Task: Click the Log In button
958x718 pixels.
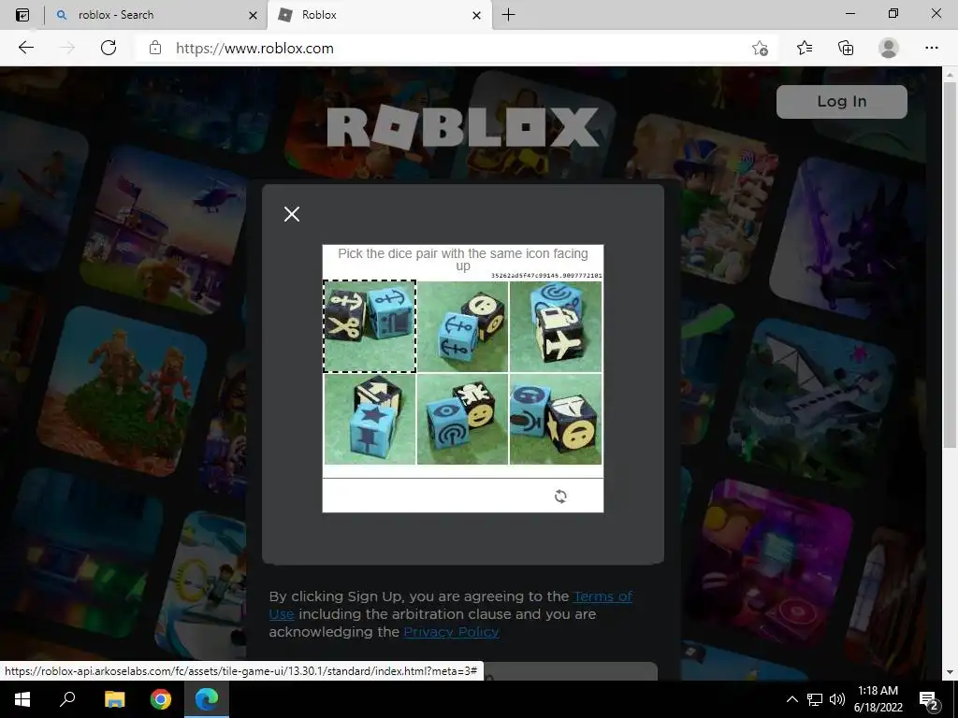Action: click(841, 101)
